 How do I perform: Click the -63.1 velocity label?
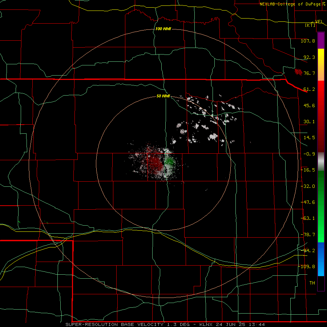pyautogui.click(x=308, y=218)
